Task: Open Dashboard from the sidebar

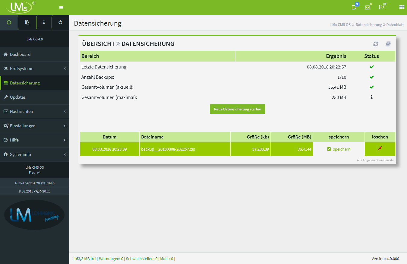Action: pyautogui.click(x=20, y=54)
